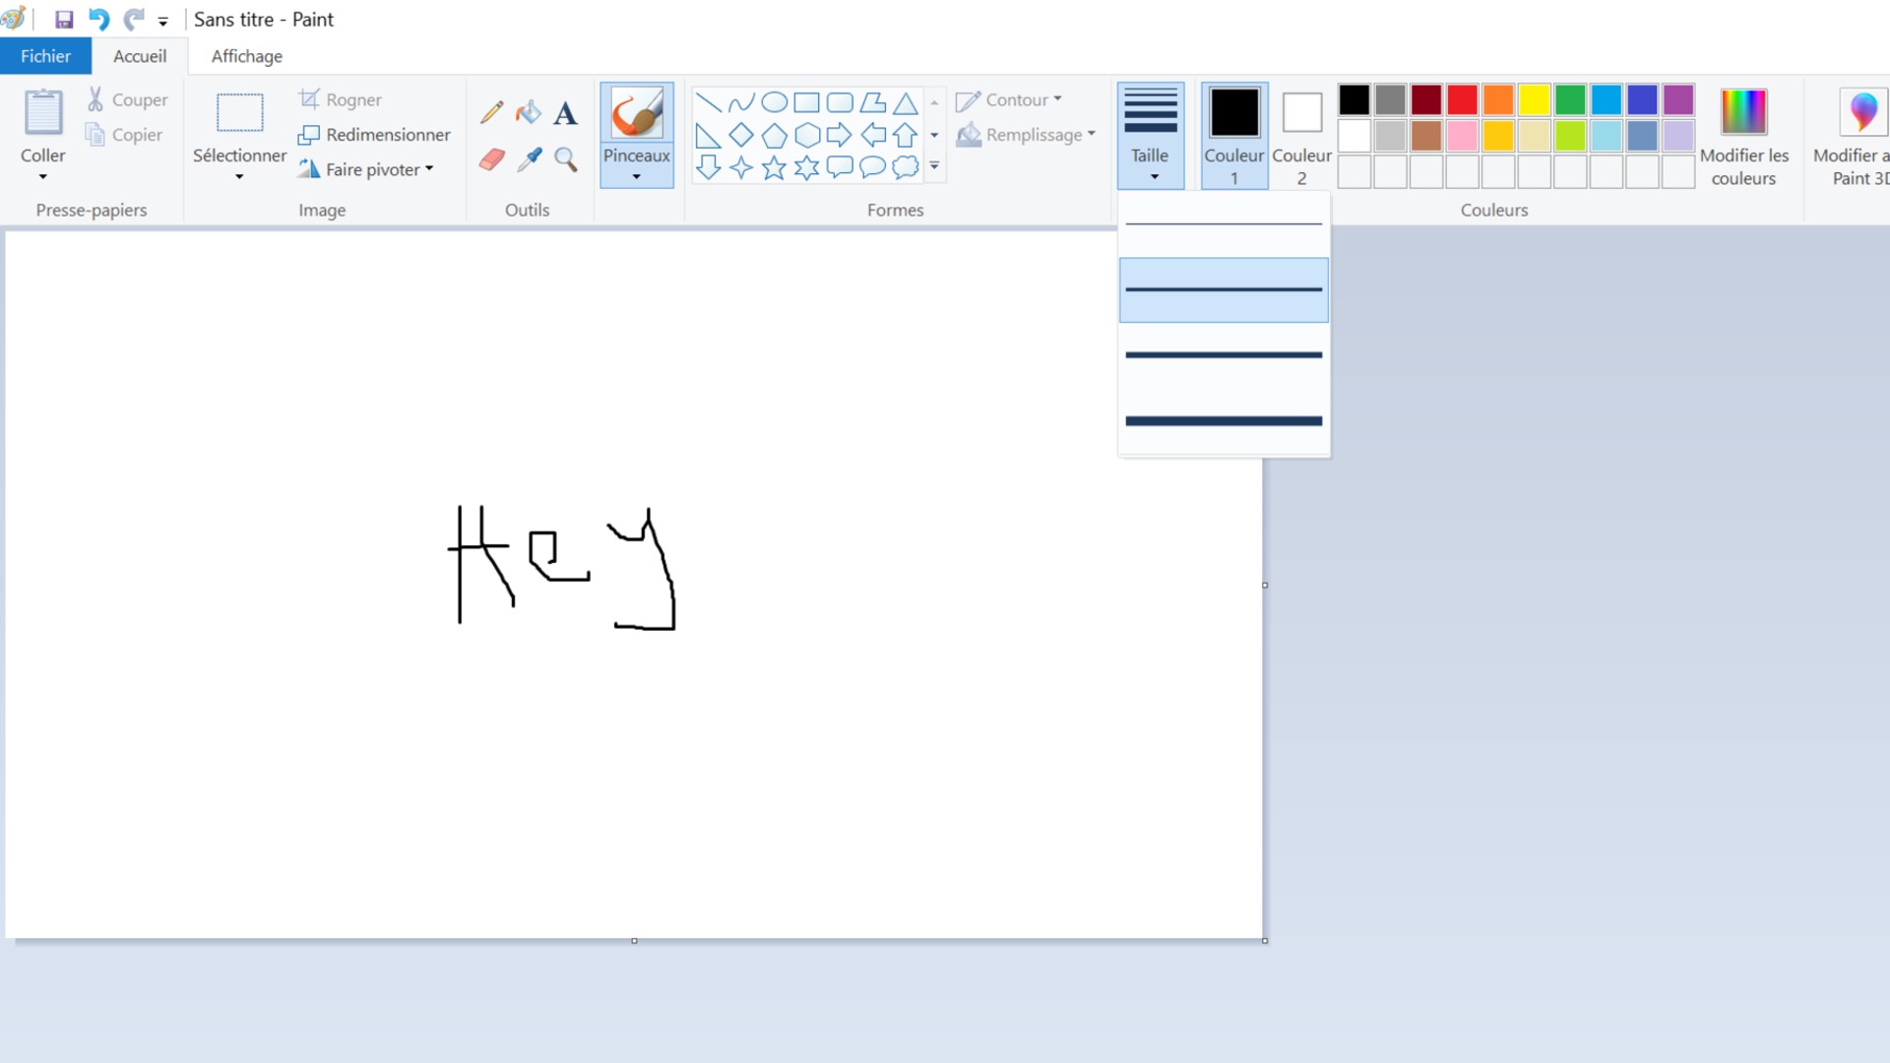Pick the yellow color swatch
The width and height of the screenshot is (1890, 1063).
[1534, 99]
